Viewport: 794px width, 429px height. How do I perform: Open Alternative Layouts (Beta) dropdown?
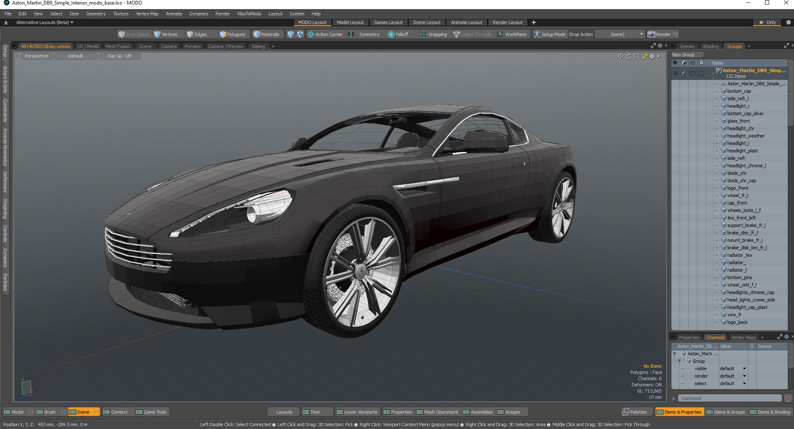click(x=45, y=22)
